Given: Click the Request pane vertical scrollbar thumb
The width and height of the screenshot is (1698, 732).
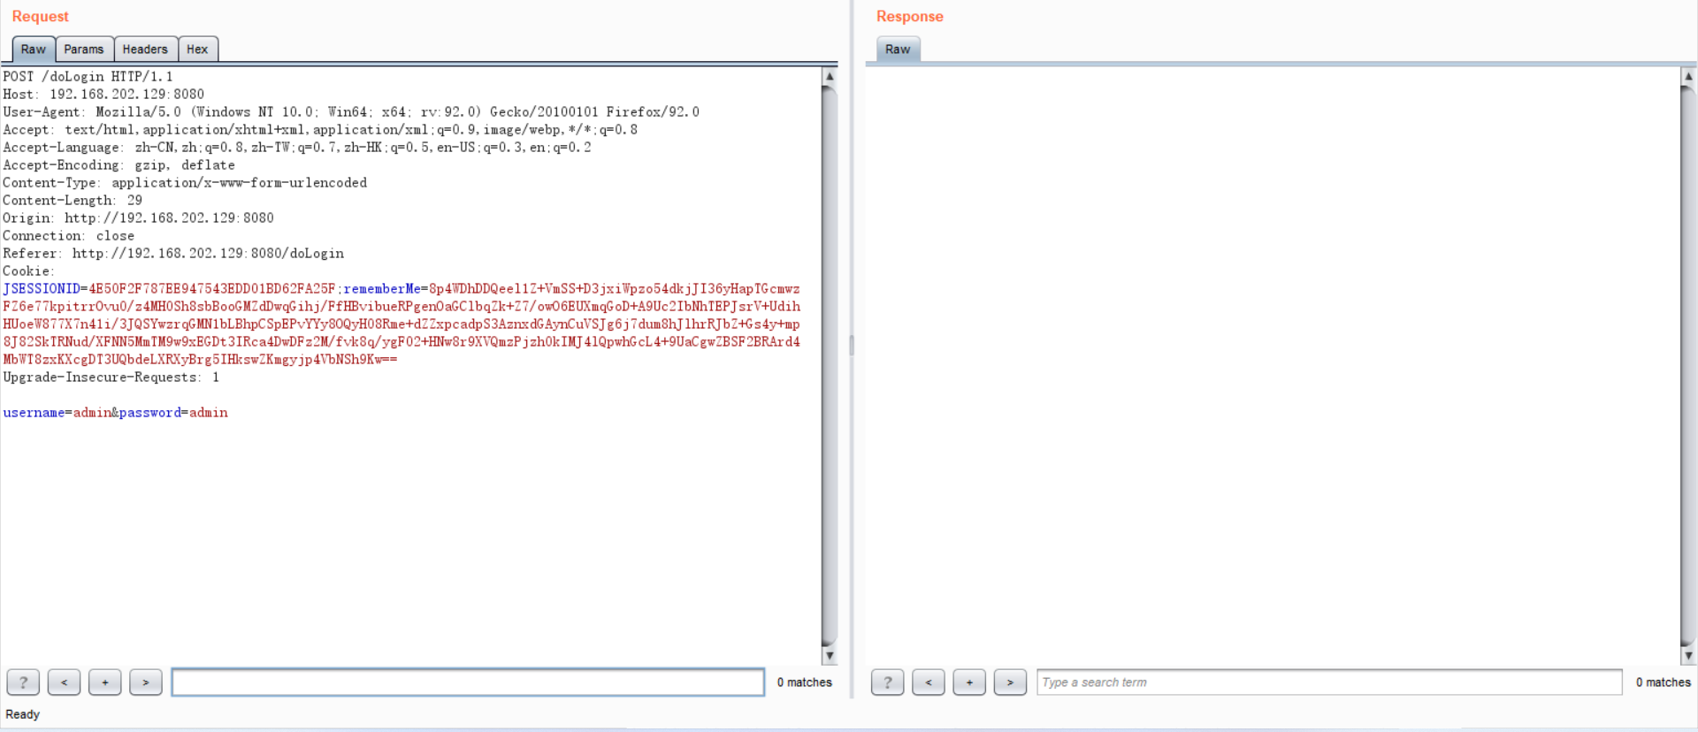Looking at the screenshot, I should pos(830,366).
